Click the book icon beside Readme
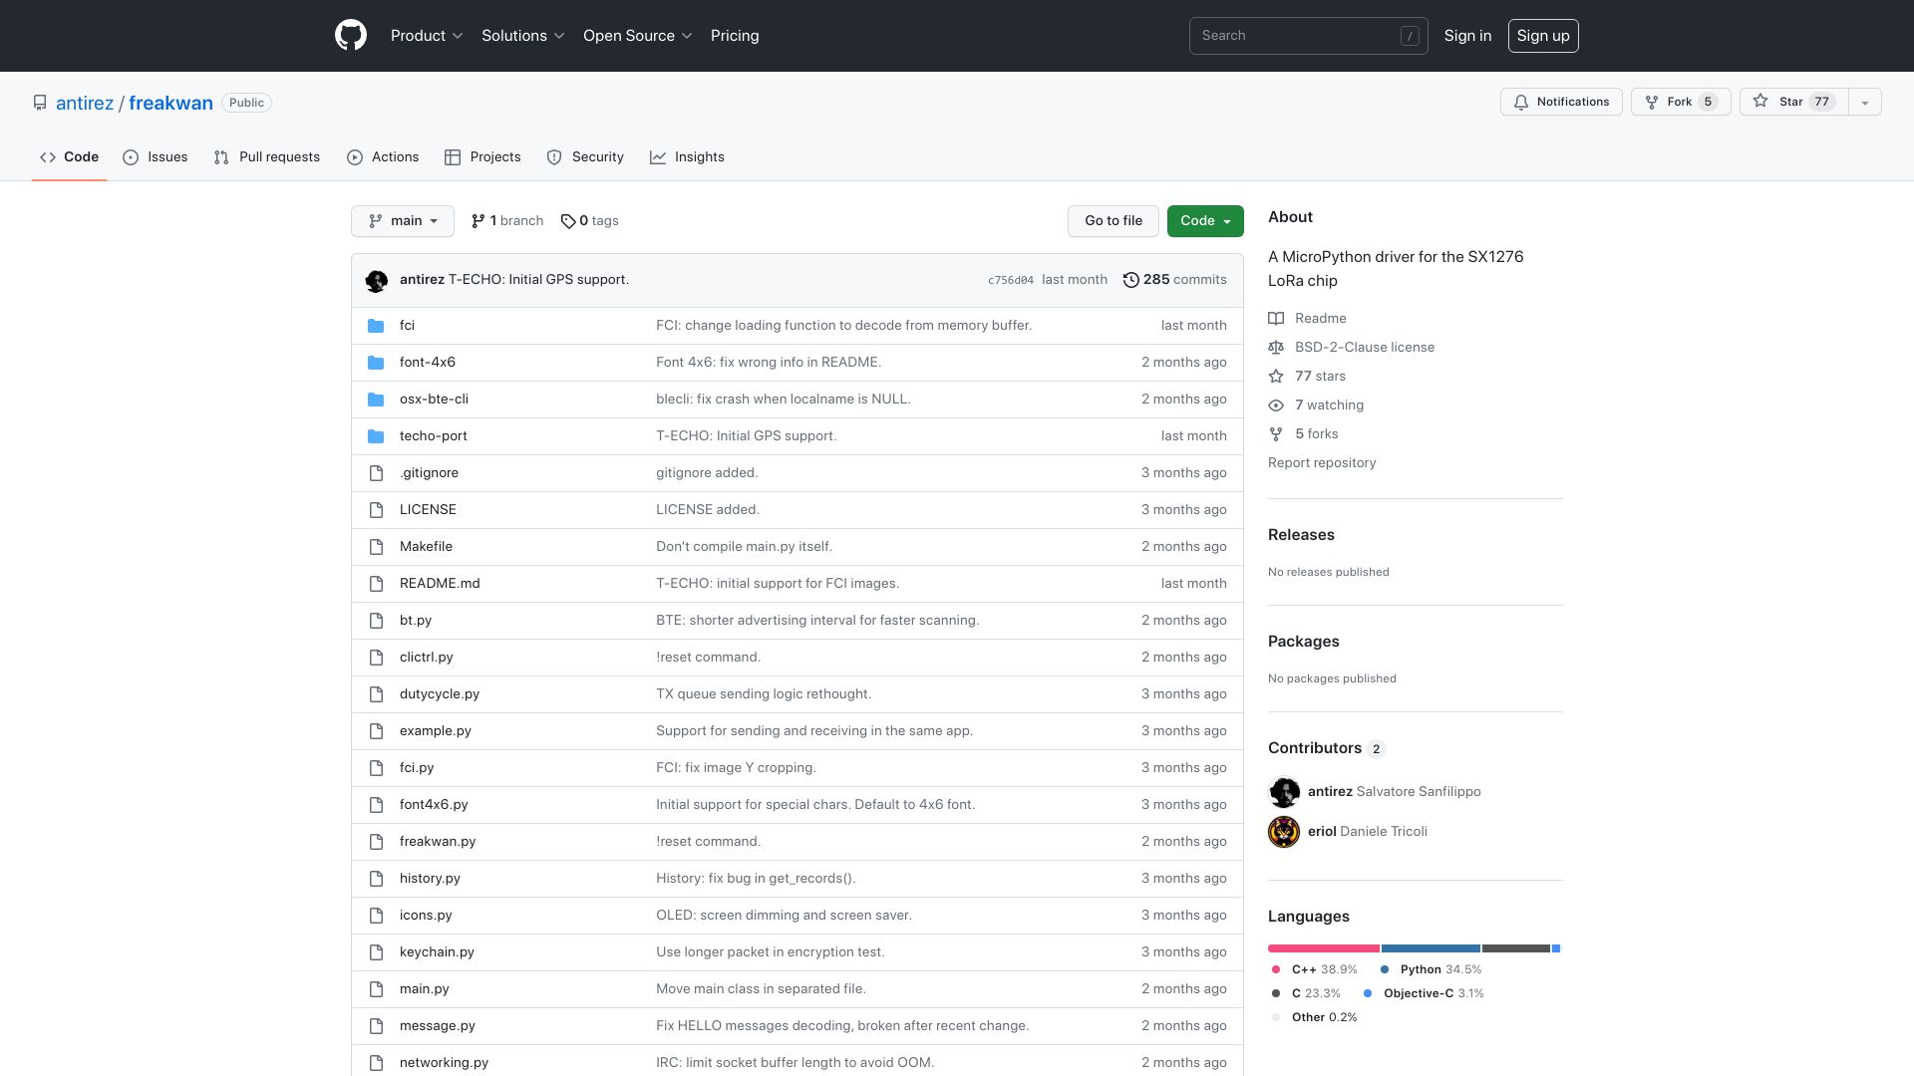 (x=1276, y=319)
